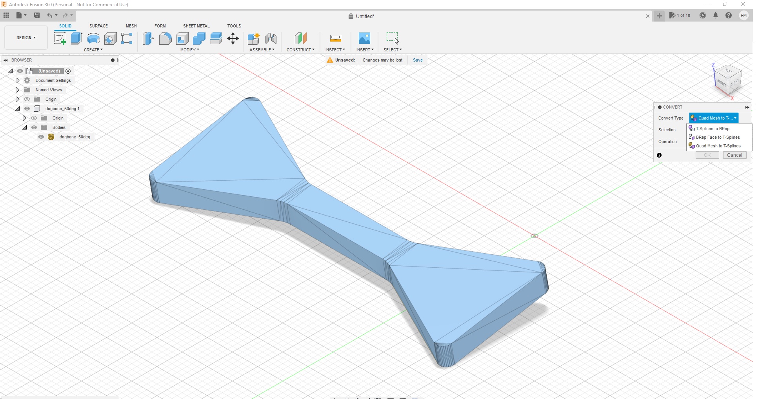Select the Create Sketch tool
The image size is (778, 399).
[60, 38]
